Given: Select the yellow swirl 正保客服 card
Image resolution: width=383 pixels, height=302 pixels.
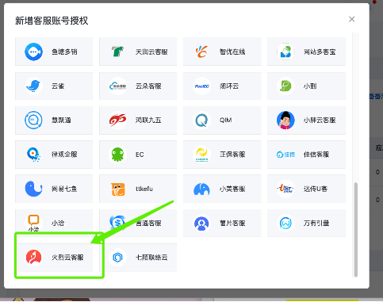Looking at the screenshot, I should coord(222,155).
